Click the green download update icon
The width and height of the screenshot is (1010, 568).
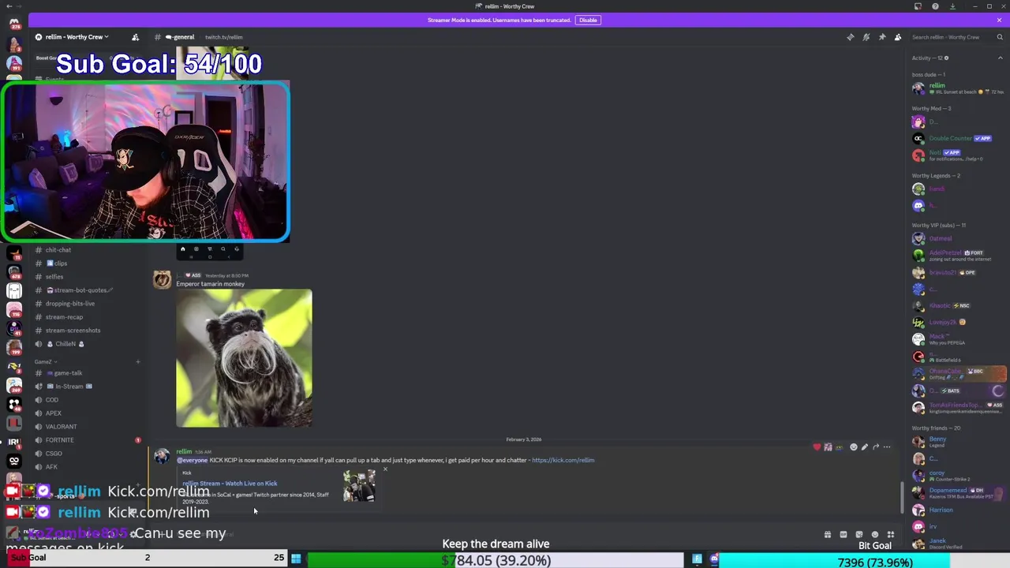tap(952, 6)
